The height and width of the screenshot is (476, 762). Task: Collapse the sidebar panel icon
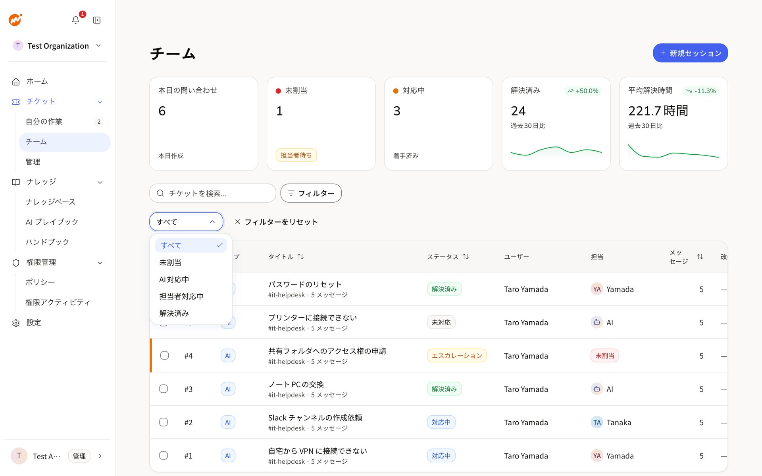97,20
